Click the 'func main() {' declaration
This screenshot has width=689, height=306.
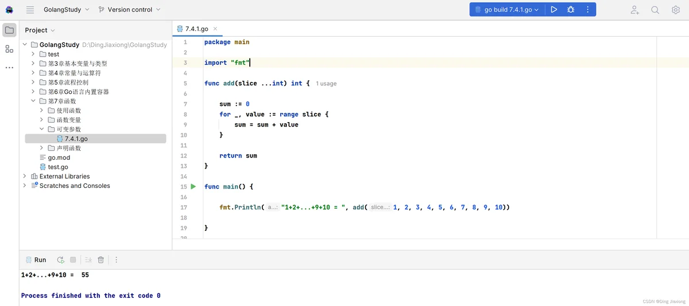[229, 187]
